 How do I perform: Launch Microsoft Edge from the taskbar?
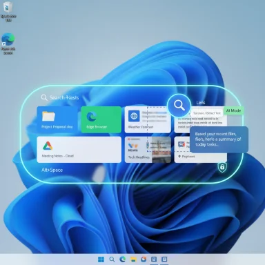[x=123, y=259]
